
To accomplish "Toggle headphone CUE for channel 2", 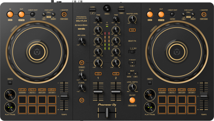I will (116, 74).
